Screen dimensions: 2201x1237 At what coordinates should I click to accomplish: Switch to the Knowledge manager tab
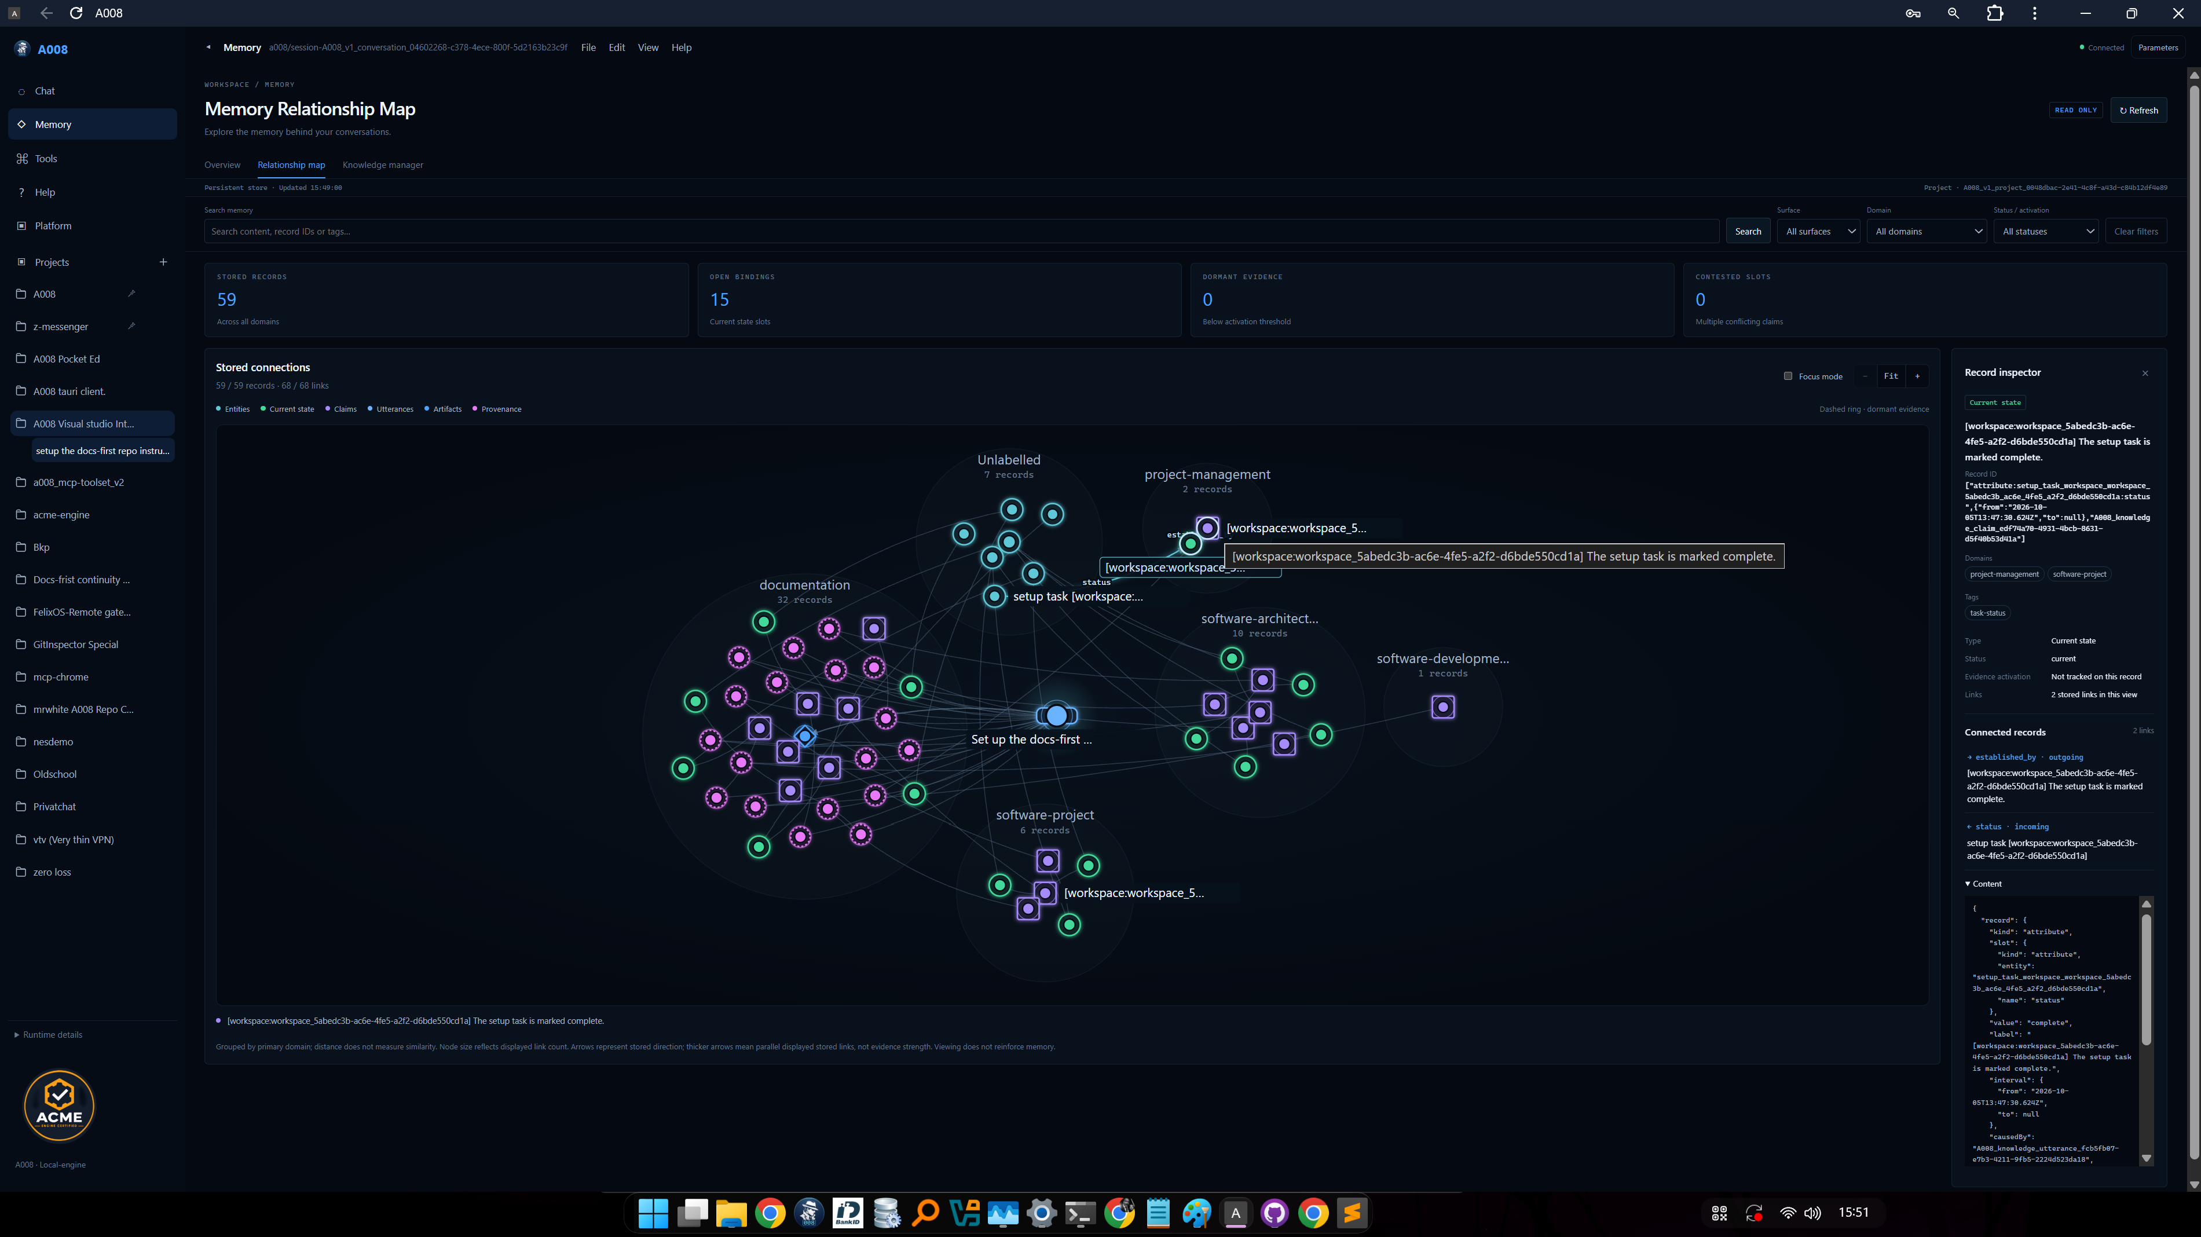(383, 165)
